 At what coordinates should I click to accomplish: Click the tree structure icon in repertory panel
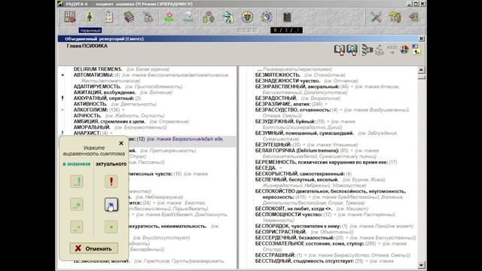coord(367,50)
